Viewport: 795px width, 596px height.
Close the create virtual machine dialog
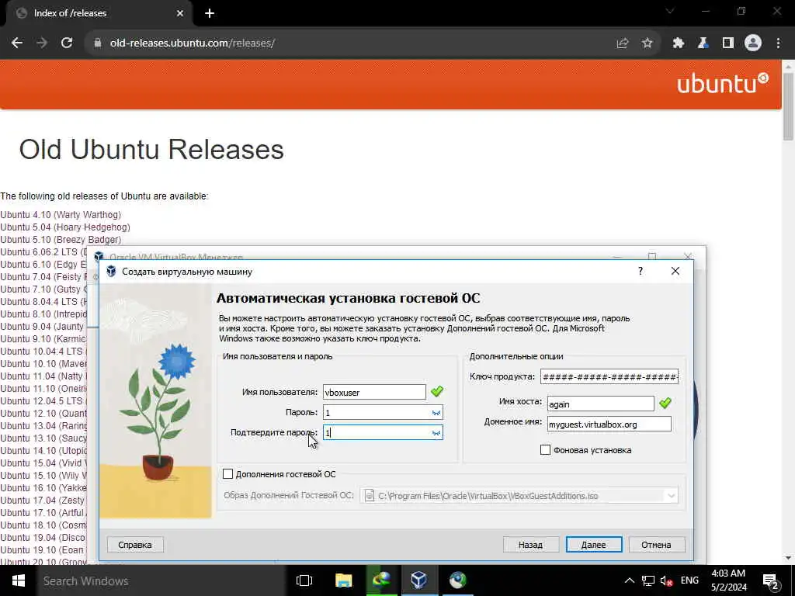(x=675, y=271)
